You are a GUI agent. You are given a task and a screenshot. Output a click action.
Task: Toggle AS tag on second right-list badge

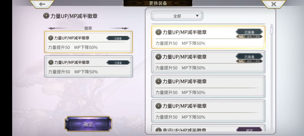click(249, 61)
